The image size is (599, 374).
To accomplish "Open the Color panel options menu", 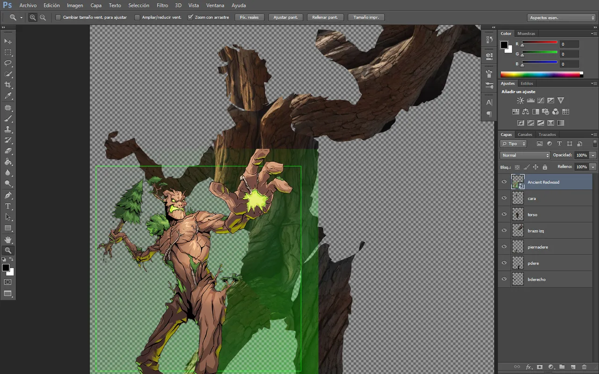I will click(593, 34).
